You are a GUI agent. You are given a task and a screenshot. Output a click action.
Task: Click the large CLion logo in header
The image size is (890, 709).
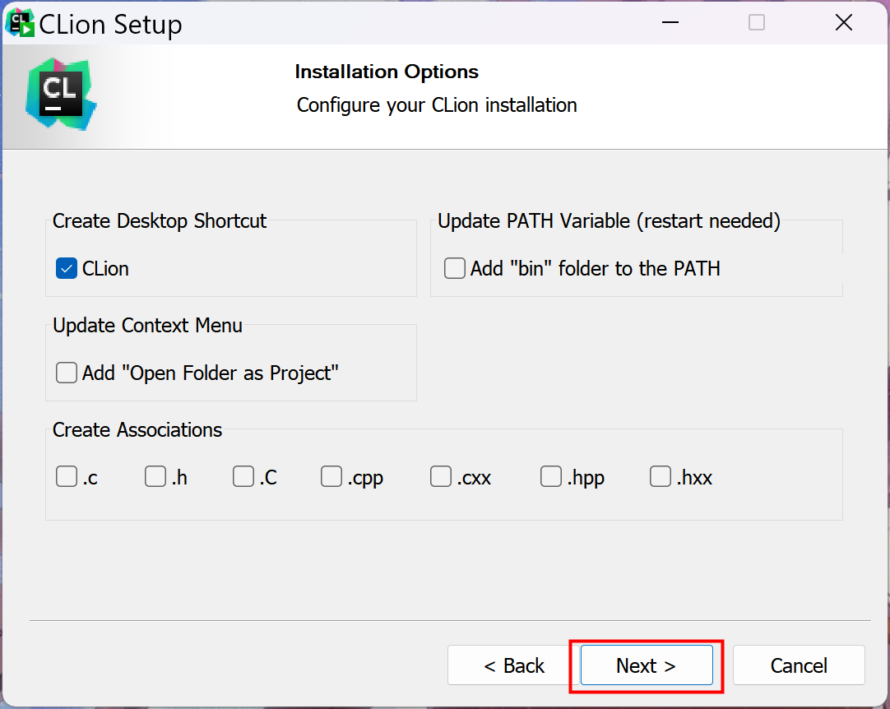pyautogui.click(x=62, y=95)
